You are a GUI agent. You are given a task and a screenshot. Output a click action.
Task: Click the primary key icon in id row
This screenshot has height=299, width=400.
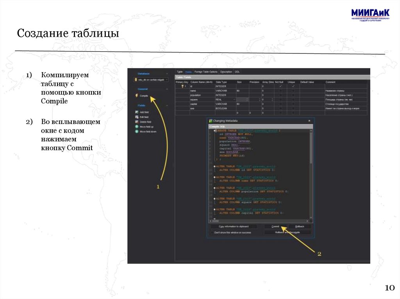[x=182, y=86]
